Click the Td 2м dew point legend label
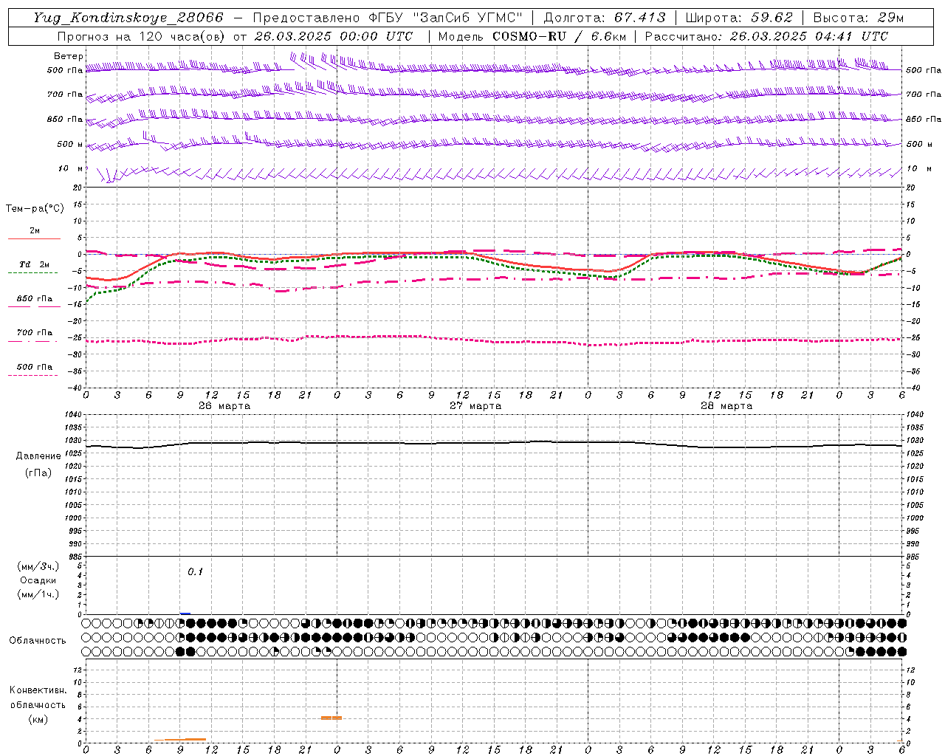Image resolution: width=945 pixels, height=756 pixels. (x=35, y=264)
